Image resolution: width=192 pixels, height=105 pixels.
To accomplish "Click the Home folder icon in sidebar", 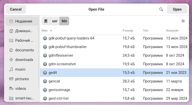I will (x=11, y=31).
